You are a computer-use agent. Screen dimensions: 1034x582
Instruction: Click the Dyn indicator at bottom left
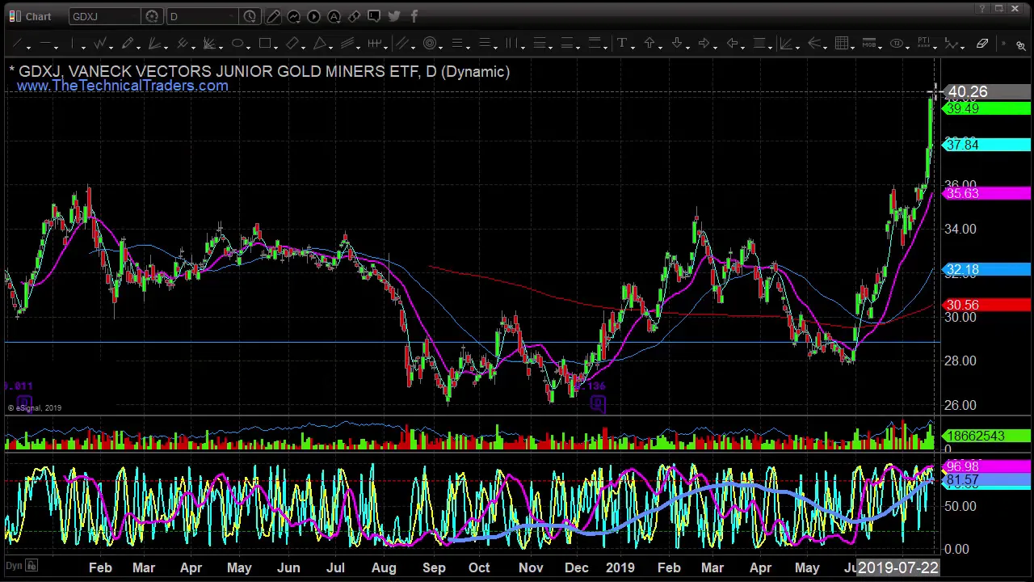(13, 566)
